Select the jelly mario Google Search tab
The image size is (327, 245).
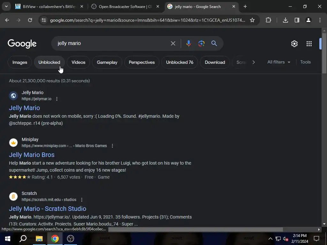click(202, 7)
